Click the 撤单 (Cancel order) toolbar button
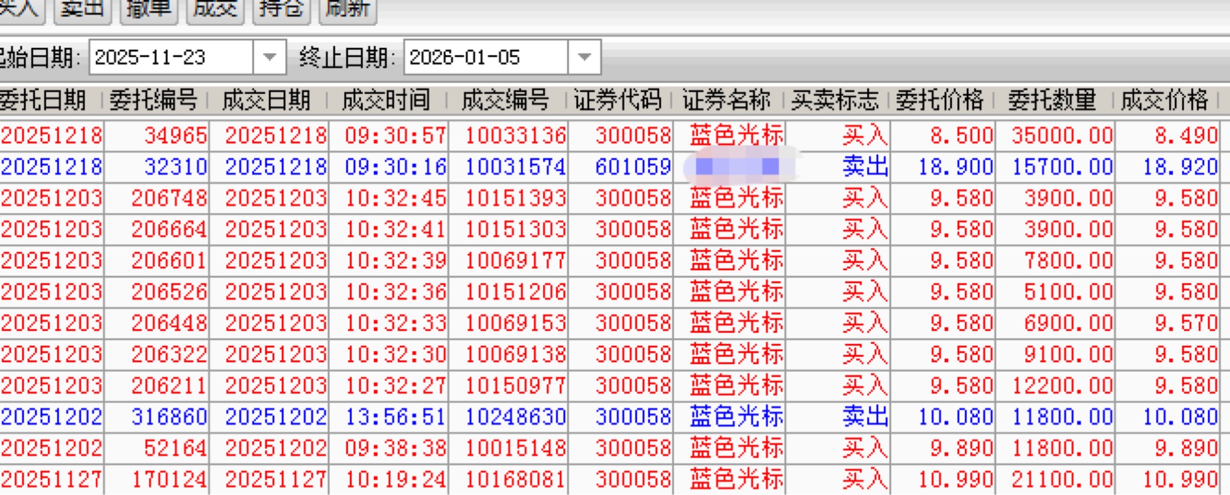Viewport: 1230px width, 495px height. (x=149, y=10)
